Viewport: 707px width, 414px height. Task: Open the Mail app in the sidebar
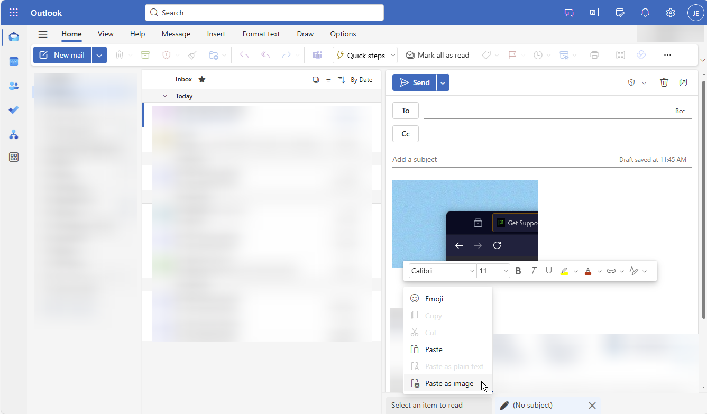tap(14, 37)
